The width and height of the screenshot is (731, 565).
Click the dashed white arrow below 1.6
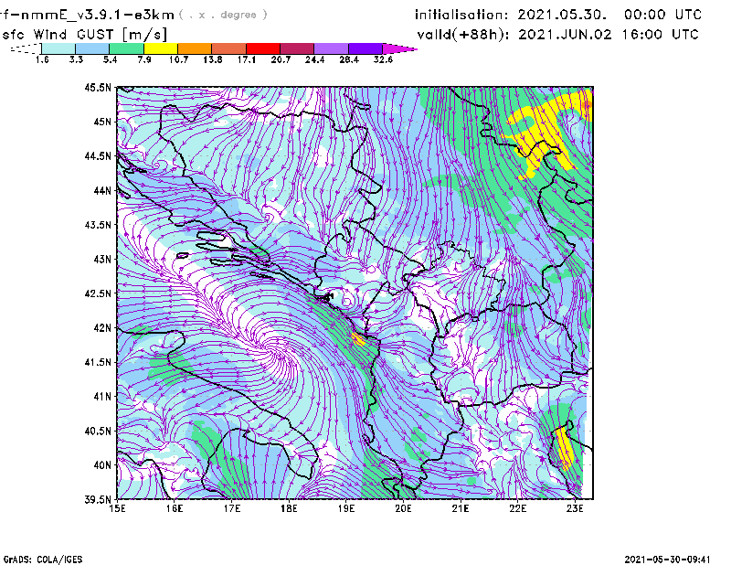(26, 48)
